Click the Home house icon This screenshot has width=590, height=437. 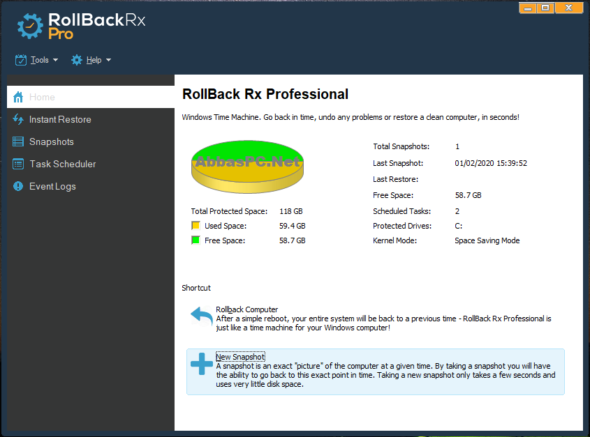pyautogui.click(x=18, y=98)
